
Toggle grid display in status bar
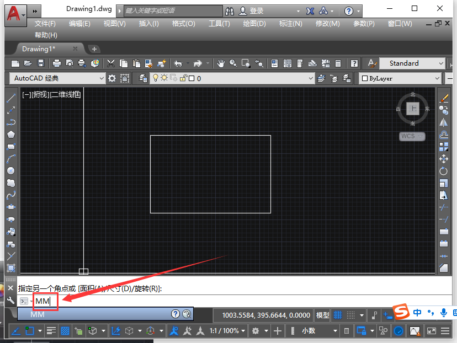(338, 315)
